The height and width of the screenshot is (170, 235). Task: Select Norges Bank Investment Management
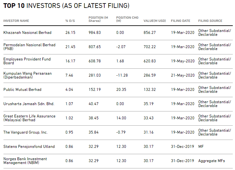pyautogui.click(x=25, y=161)
